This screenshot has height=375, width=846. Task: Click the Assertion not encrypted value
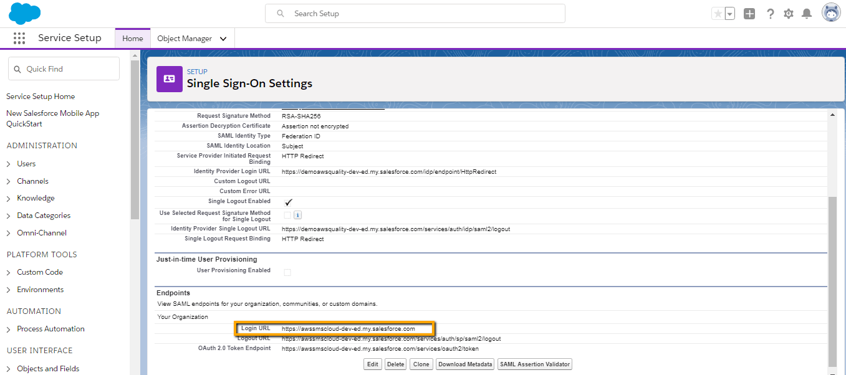pyautogui.click(x=315, y=126)
